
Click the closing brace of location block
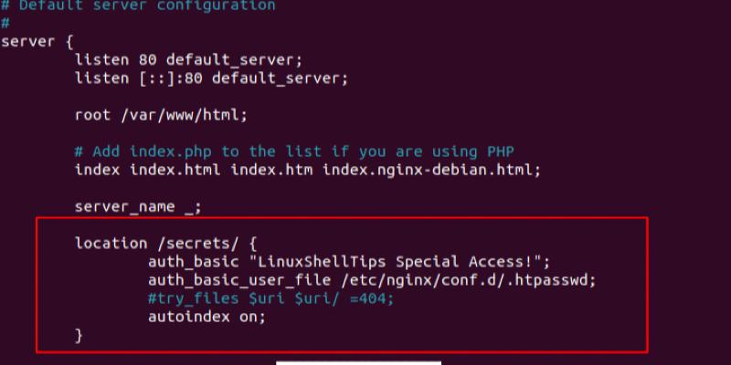pyautogui.click(x=79, y=335)
